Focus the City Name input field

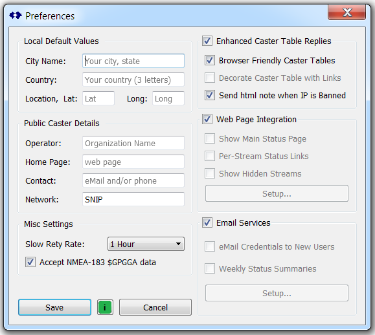[133, 61]
